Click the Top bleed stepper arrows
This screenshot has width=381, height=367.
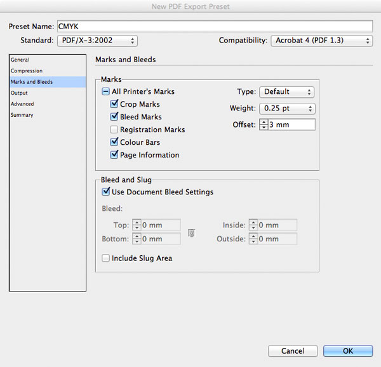click(x=137, y=225)
